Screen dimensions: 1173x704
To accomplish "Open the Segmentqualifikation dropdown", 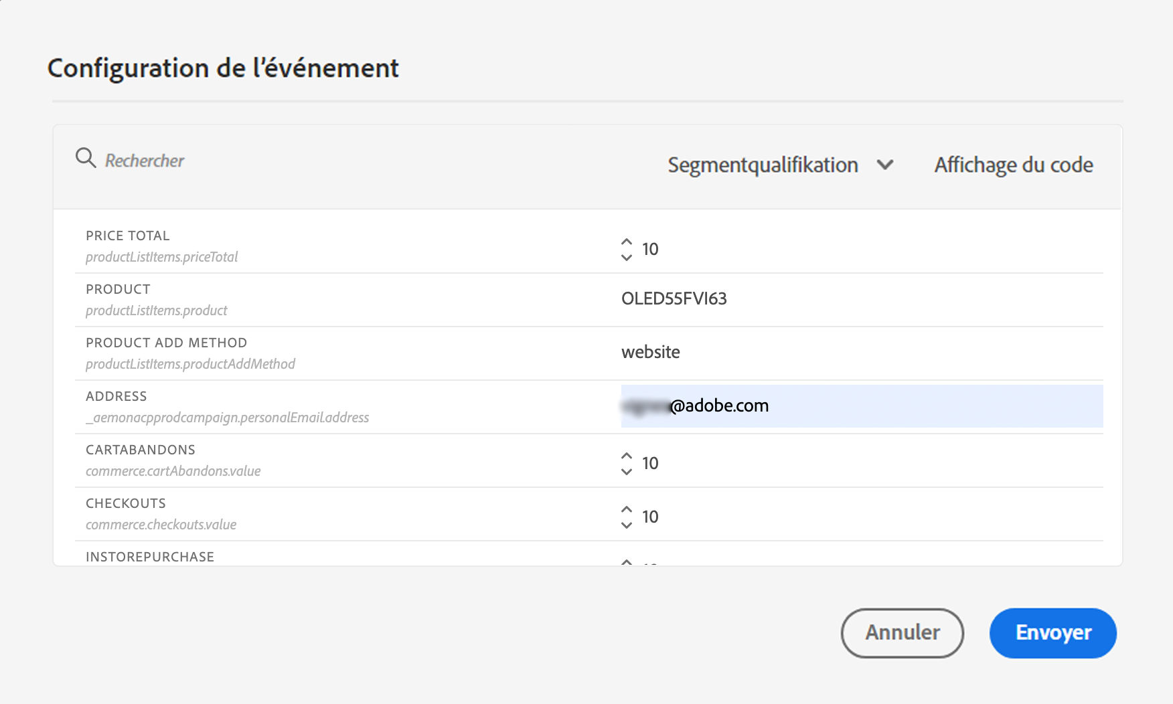I will 763,165.
